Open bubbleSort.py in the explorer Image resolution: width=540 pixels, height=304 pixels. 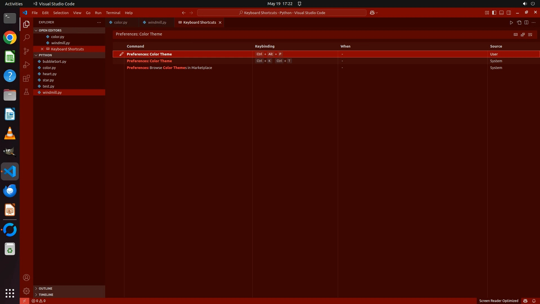coord(54,61)
